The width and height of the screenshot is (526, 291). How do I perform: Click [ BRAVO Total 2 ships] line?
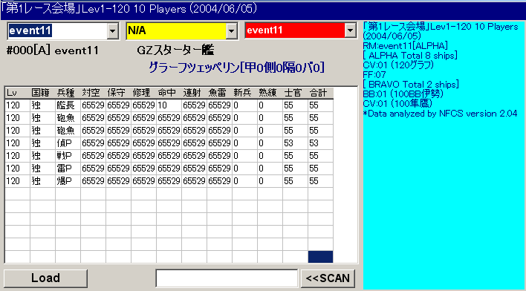(x=411, y=84)
